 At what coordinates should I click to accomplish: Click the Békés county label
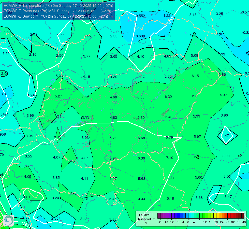coord(165,112)
